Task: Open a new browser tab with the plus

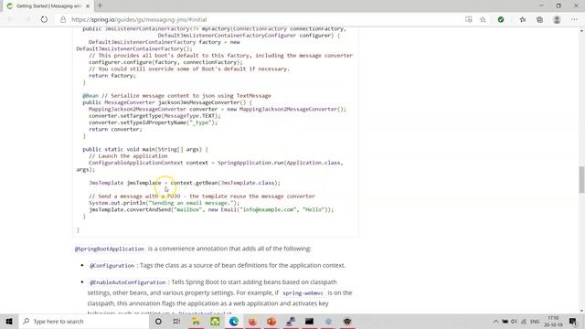Action: [x=100, y=5]
